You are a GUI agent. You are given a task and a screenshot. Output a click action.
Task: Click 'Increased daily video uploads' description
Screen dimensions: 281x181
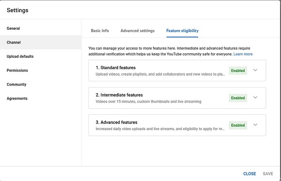160,129
